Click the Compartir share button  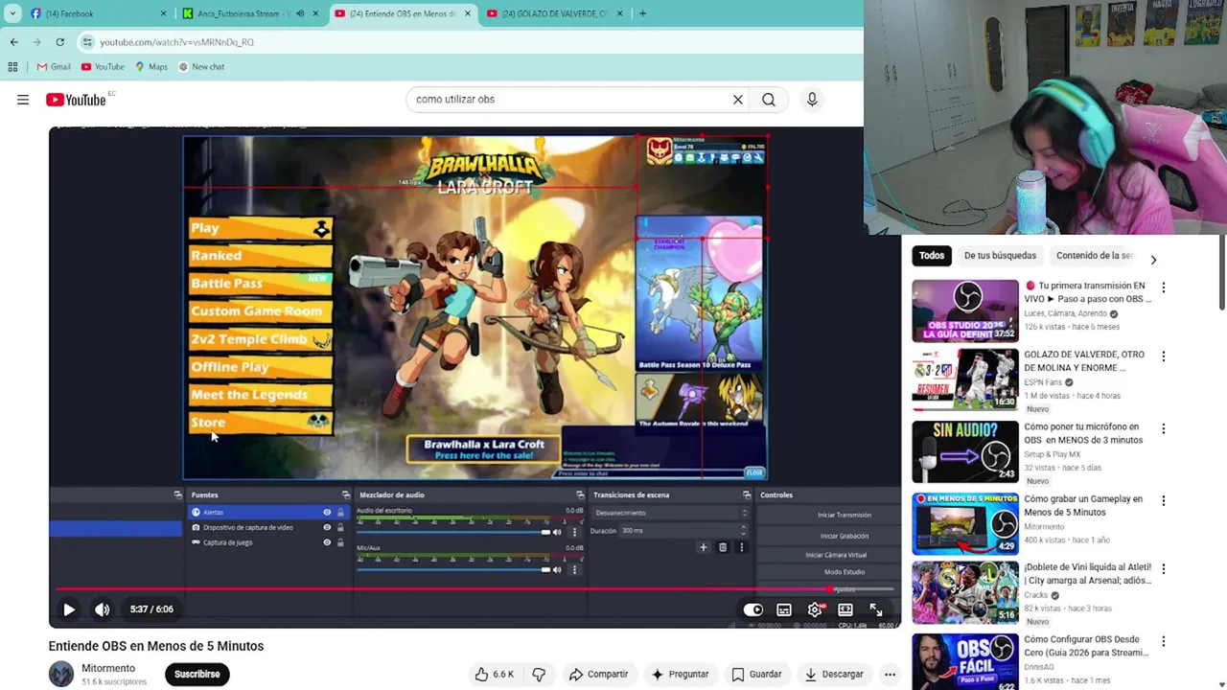[x=598, y=674]
